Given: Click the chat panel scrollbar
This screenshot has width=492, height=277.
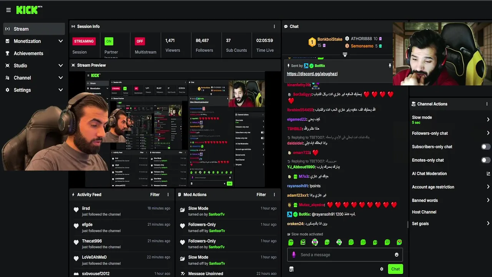Looking at the screenshot, I should coord(408,224).
